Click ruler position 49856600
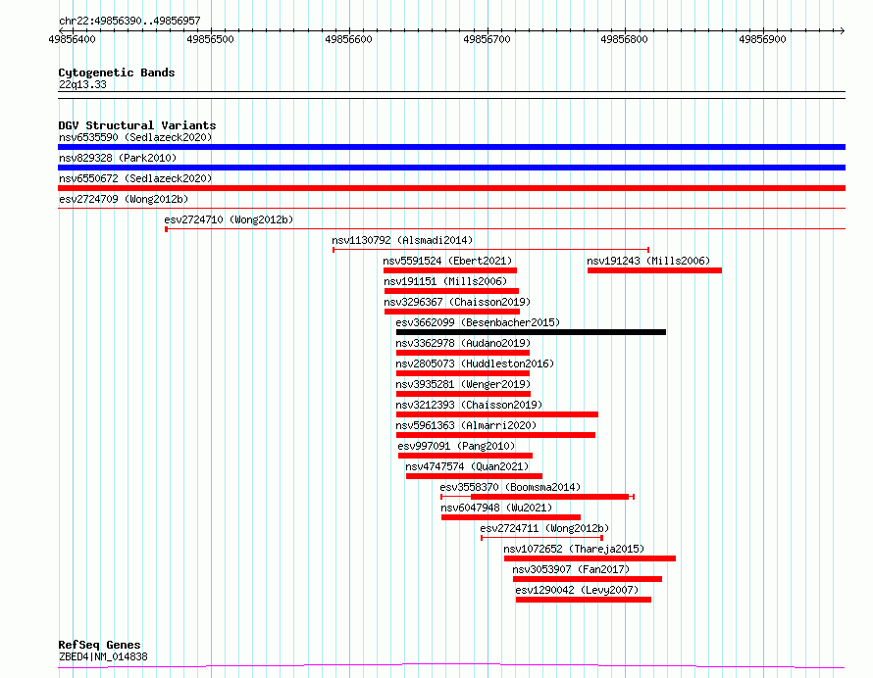The height and width of the screenshot is (678, 873). click(348, 39)
